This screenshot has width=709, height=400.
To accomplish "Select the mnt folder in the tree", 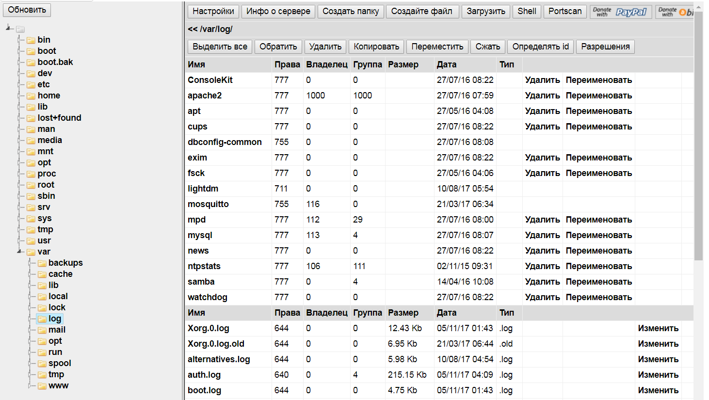I will pyautogui.click(x=46, y=151).
